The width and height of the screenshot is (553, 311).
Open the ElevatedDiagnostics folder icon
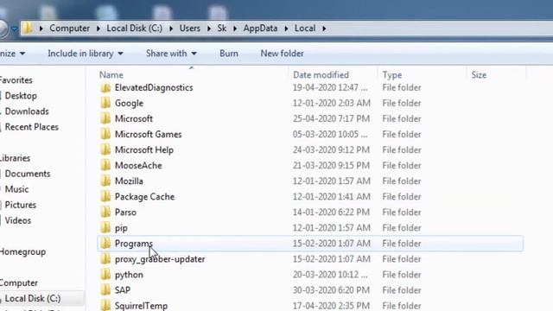pos(105,88)
